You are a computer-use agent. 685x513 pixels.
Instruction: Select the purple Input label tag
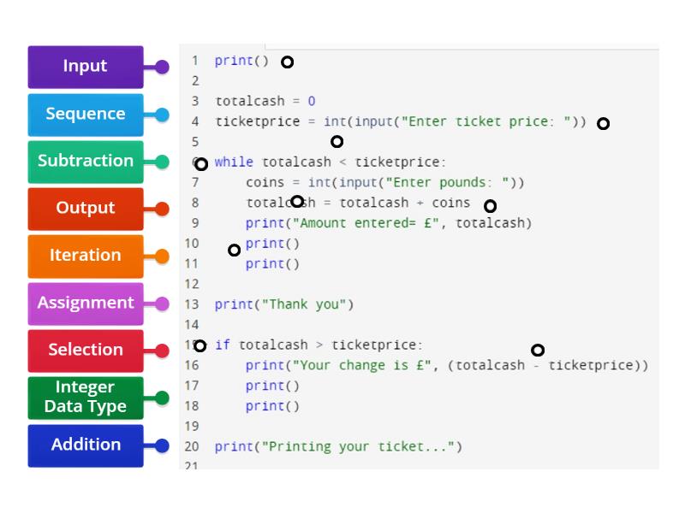click(86, 67)
